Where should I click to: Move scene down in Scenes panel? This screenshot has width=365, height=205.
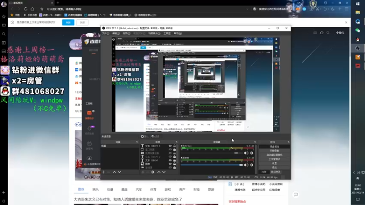pyautogui.click(x=120, y=172)
